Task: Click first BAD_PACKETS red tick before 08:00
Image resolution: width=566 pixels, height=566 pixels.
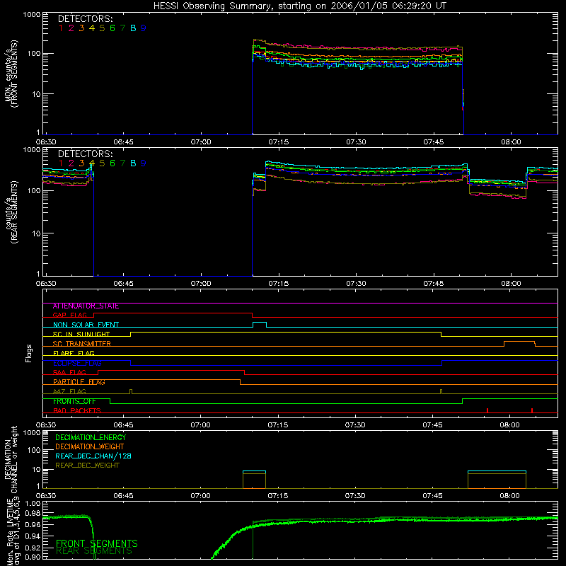Action: point(487,410)
